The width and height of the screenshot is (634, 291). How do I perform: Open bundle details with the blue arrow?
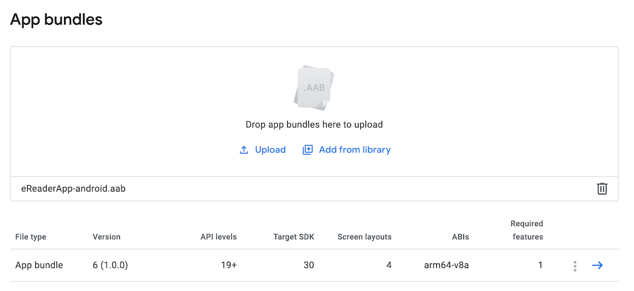(x=598, y=265)
